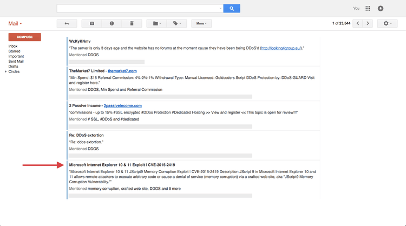Open the settings gear menu
The height and width of the screenshot is (226, 406).
point(388,24)
